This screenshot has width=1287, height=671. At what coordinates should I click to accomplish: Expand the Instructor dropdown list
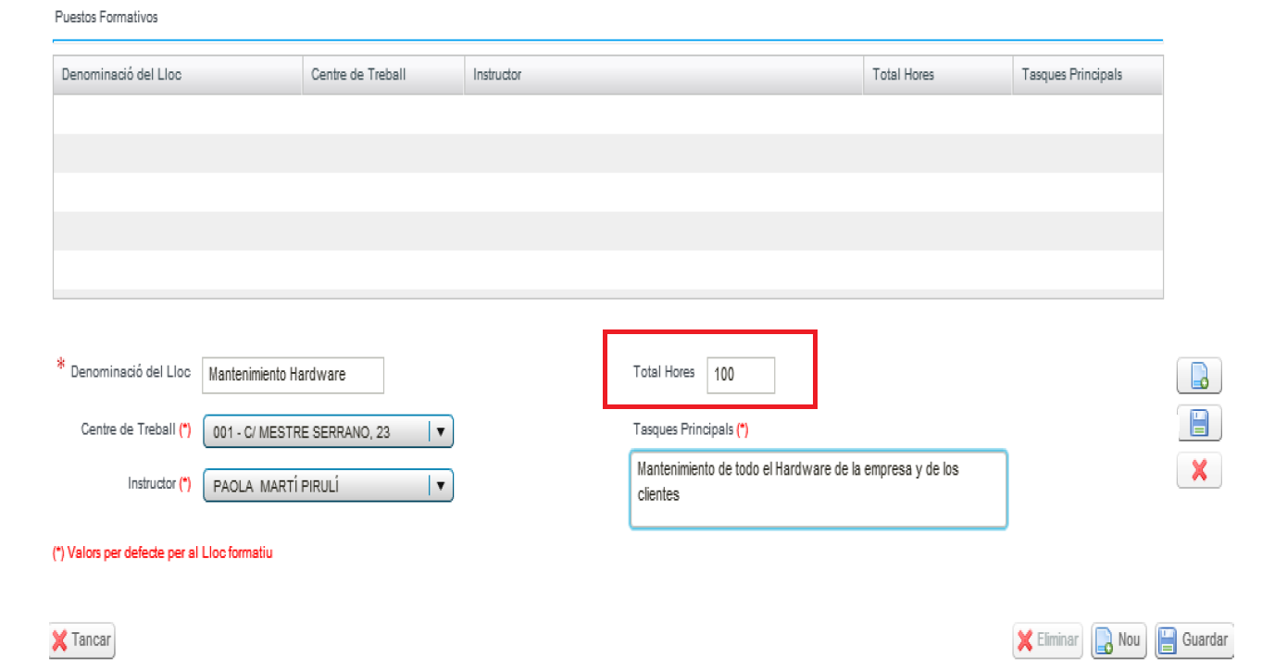[328, 485]
